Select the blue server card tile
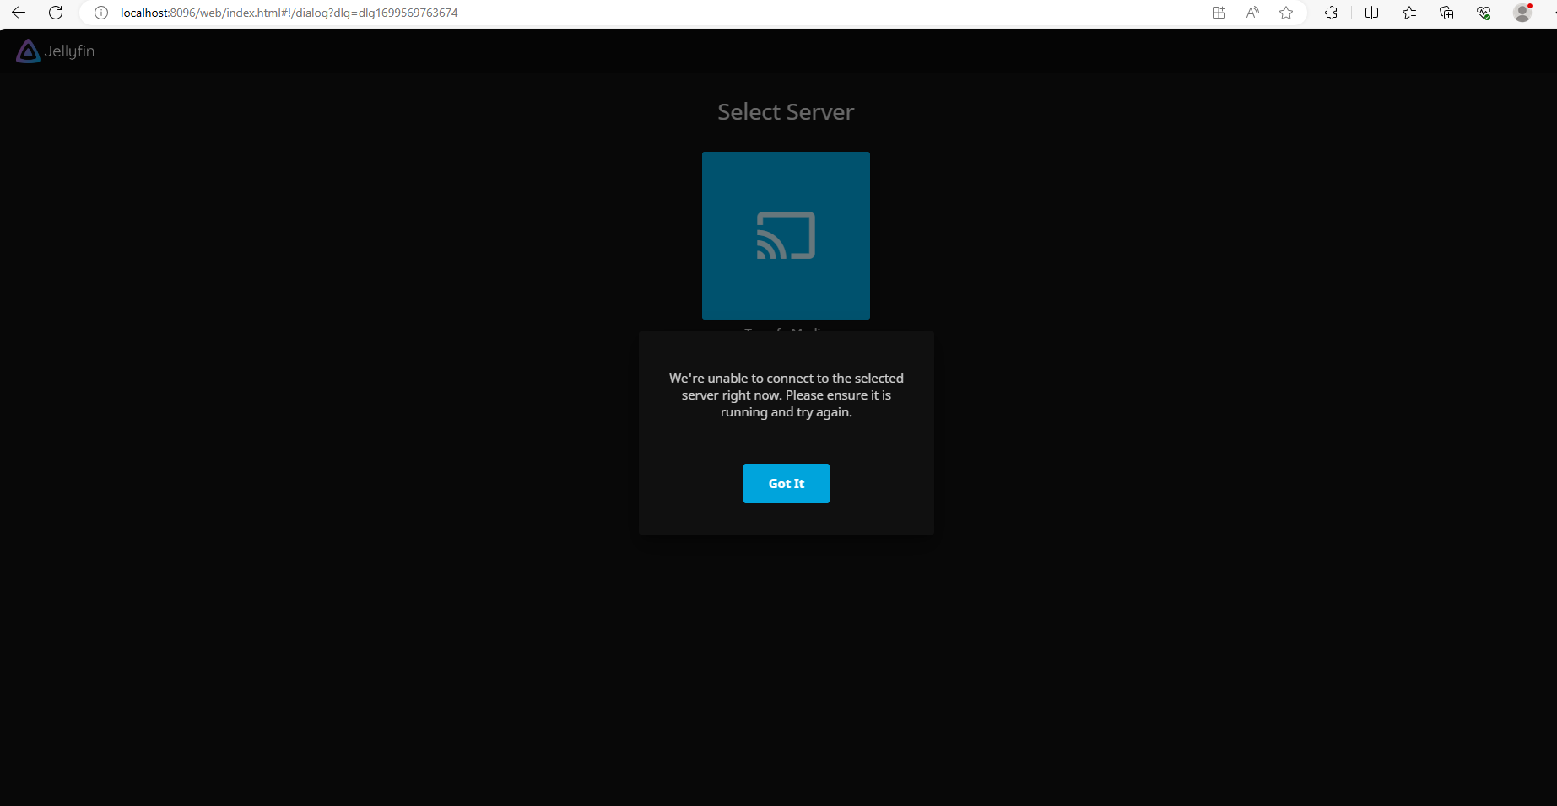Viewport: 1557px width, 806px height. pos(786,235)
